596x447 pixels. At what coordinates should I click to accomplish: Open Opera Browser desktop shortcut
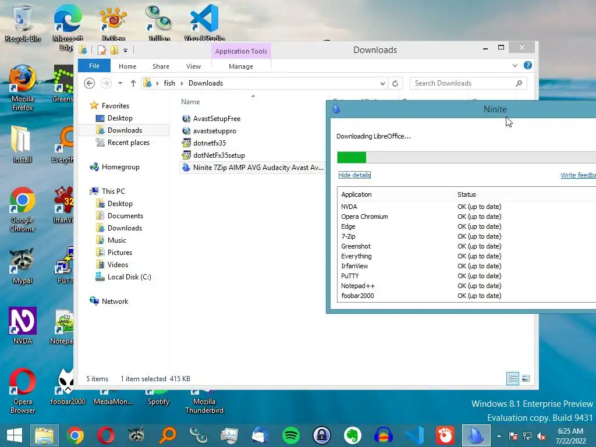pos(23,391)
